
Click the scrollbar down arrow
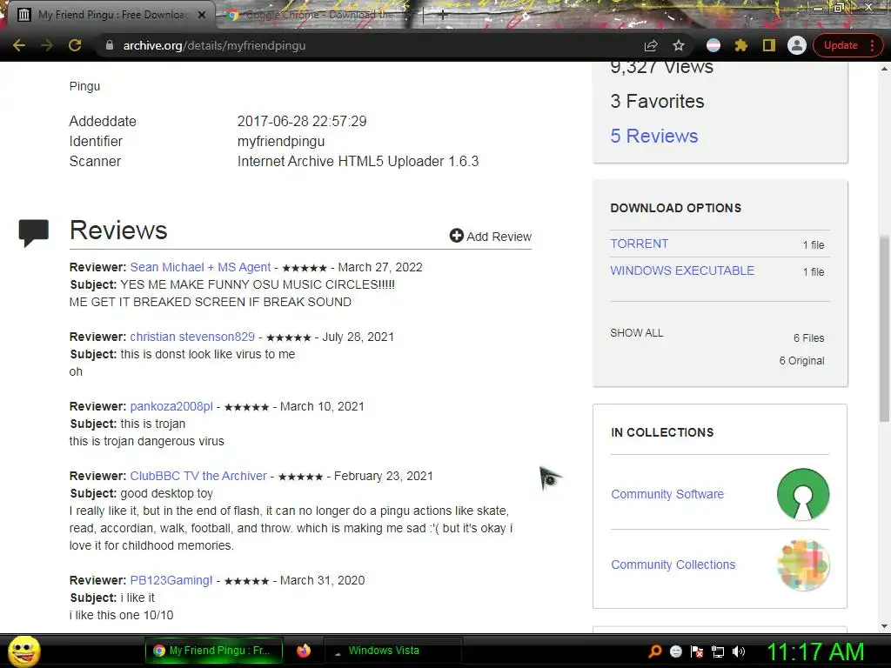[x=884, y=626]
